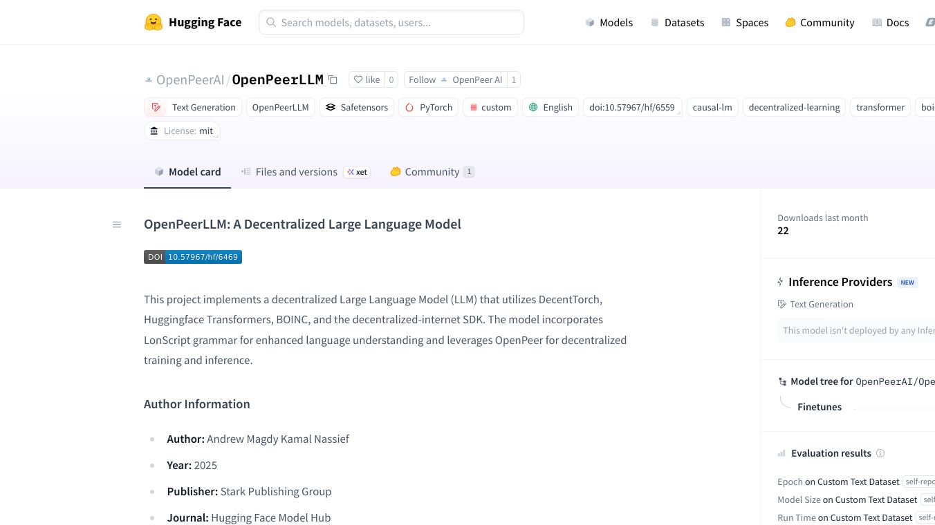Click the Publisher: Stark Publishing Group line
Viewport: 935px width, 525px height.
249,492
